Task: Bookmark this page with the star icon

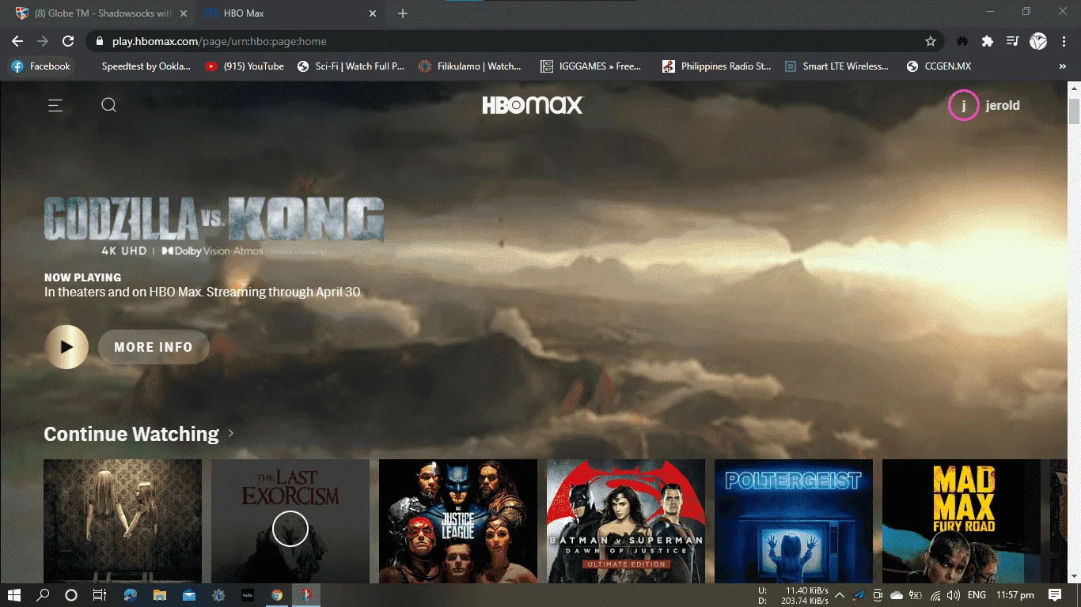Action: pyautogui.click(x=931, y=41)
